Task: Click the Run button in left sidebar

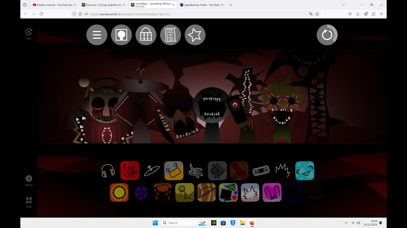Action: pos(29,34)
